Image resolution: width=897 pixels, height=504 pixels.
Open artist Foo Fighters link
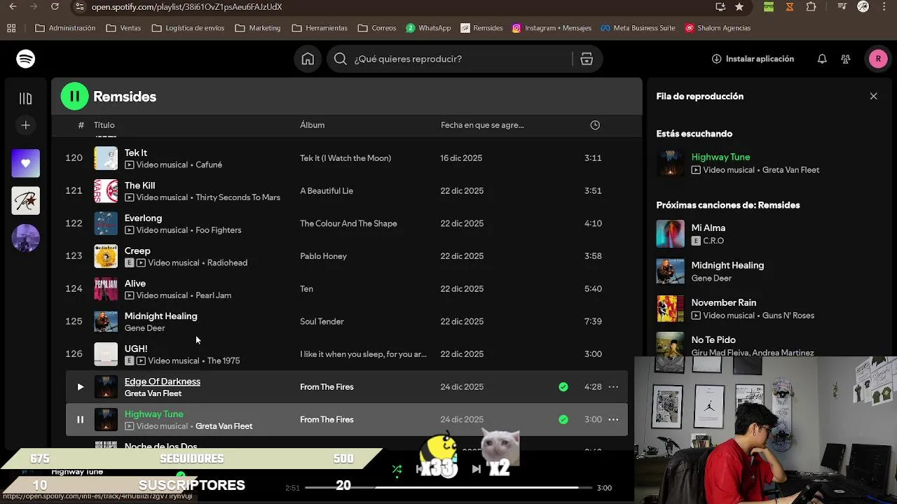coord(218,230)
